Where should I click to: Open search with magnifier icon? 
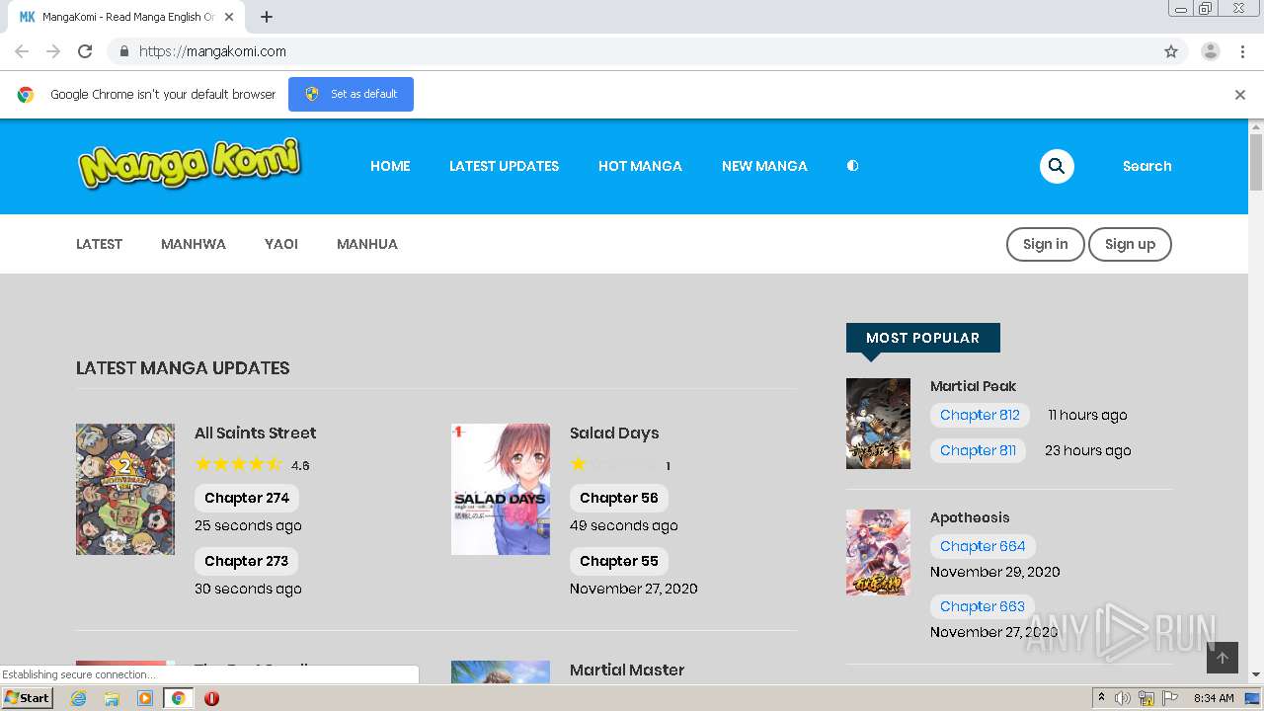tap(1057, 166)
